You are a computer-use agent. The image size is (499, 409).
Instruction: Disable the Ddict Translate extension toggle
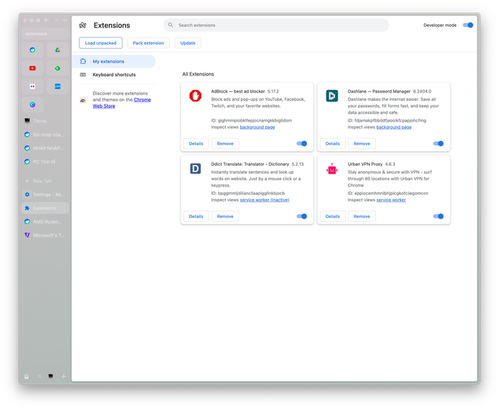[x=302, y=216]
